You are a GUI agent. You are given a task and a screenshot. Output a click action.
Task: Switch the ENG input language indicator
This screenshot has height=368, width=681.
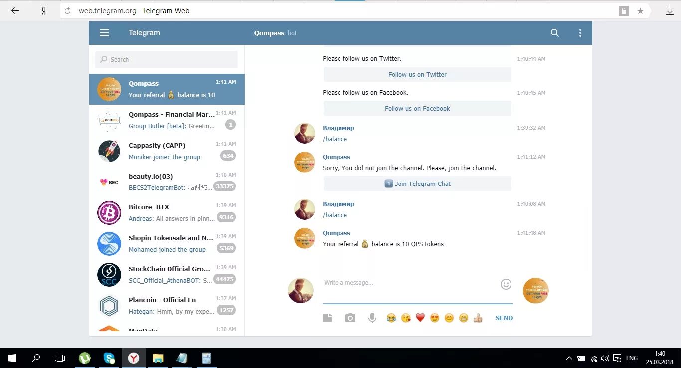click(632, 358)
